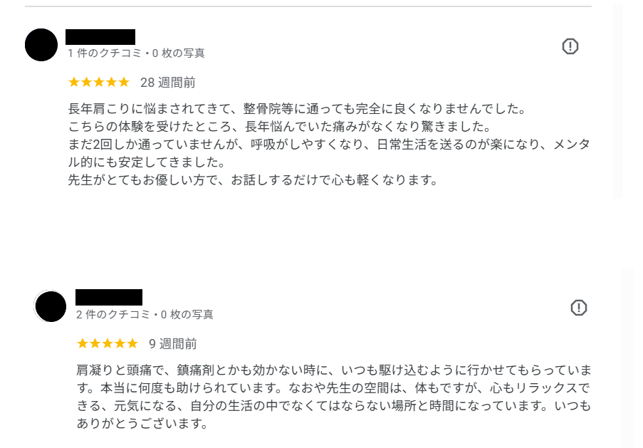643x448 pixels.
Task: Open the reviewer name above 1 件のクチコミ
Action: click(x=100, y=37)
